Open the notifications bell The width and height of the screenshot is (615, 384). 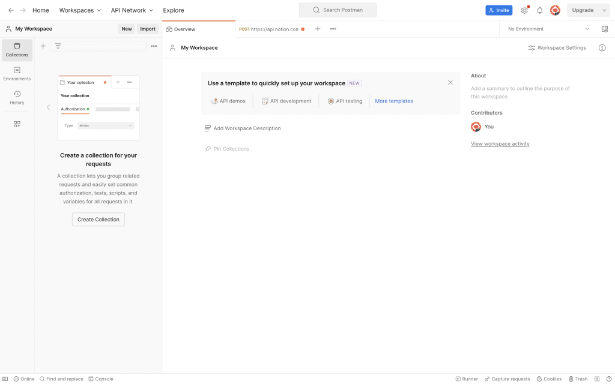coord(540,10)
